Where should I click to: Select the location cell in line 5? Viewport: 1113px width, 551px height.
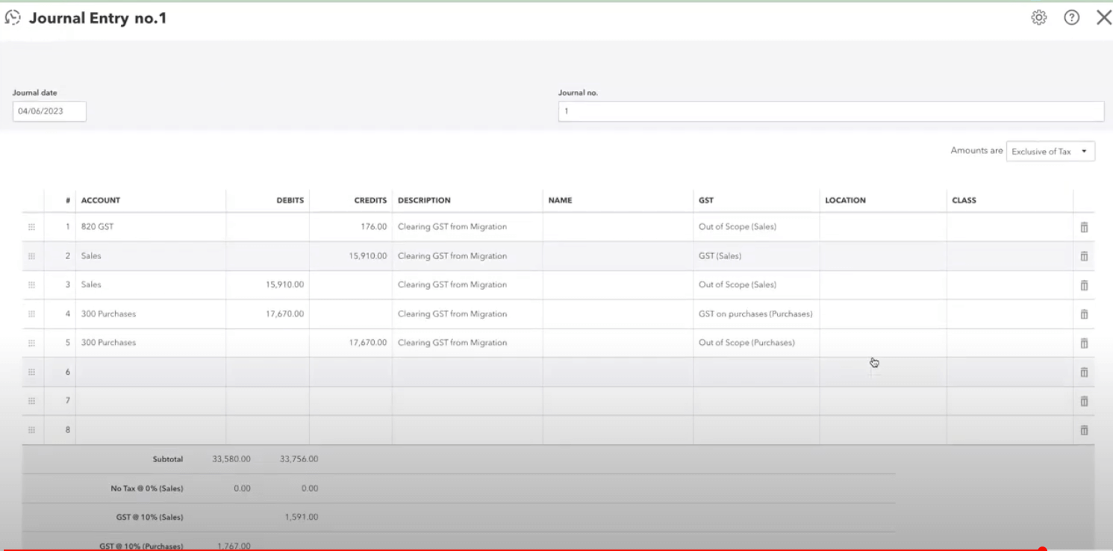coord(883,343)
